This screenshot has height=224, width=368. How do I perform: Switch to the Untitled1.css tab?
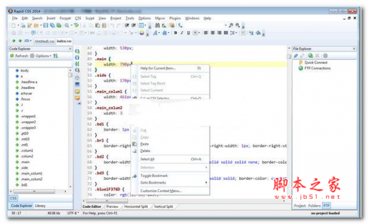coord(45,41)
